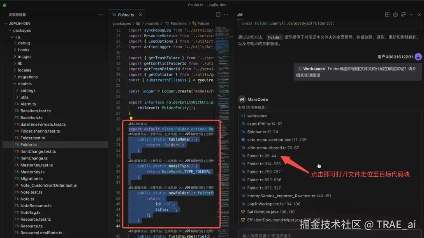Screen dimensions: 424x238
Task: Collapse the models folder in Explorer
Action: click(25, 83)
